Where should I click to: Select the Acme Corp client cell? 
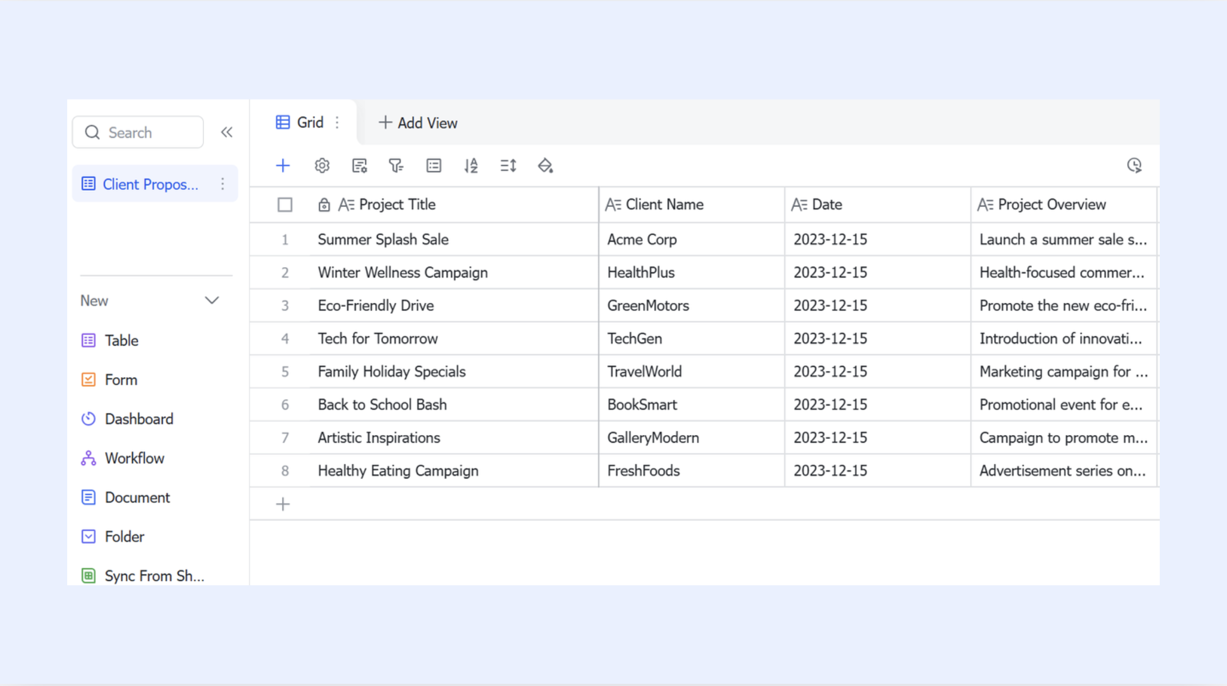(692, 240)
